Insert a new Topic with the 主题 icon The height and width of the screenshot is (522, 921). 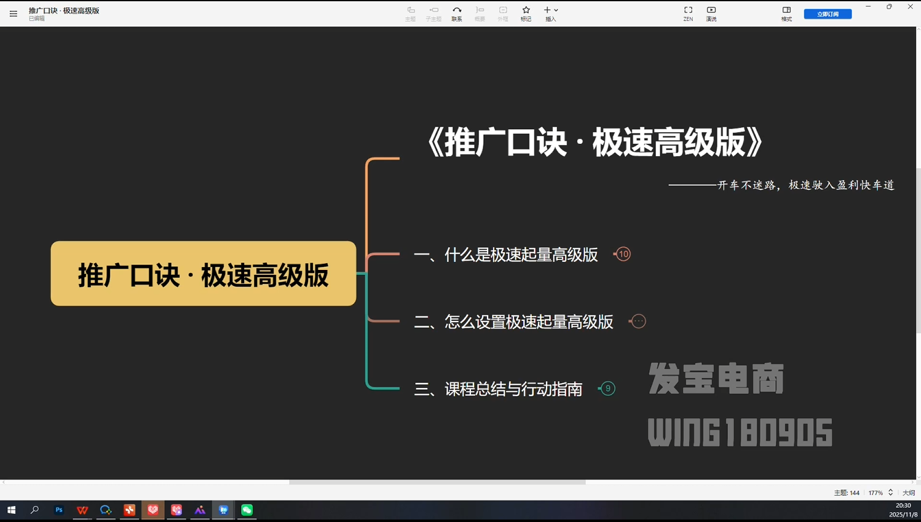(410, 12)
